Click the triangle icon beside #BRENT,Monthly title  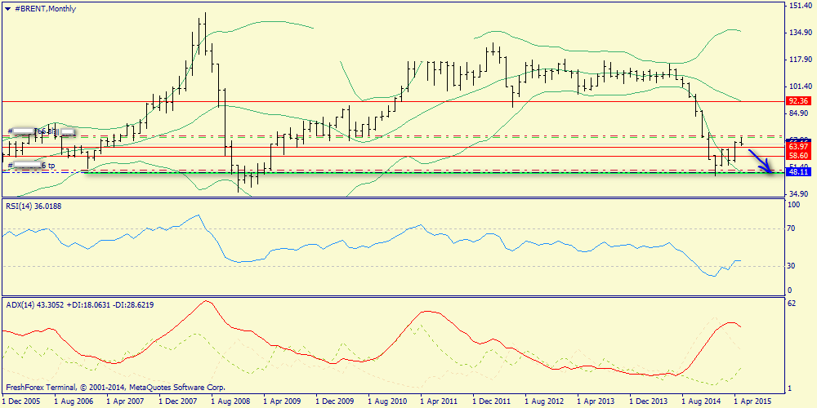(7, 7)
